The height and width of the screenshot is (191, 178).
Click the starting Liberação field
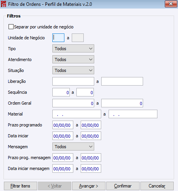73,81
